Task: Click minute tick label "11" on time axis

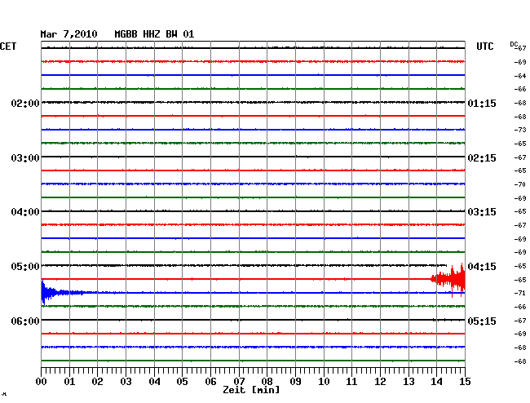Action: 351,382
